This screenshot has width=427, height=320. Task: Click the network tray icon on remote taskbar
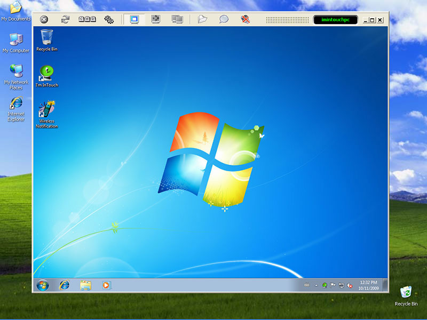[x=341, y=285]
